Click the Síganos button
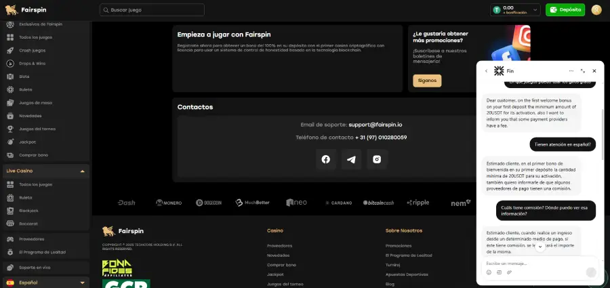 (427, 81)
